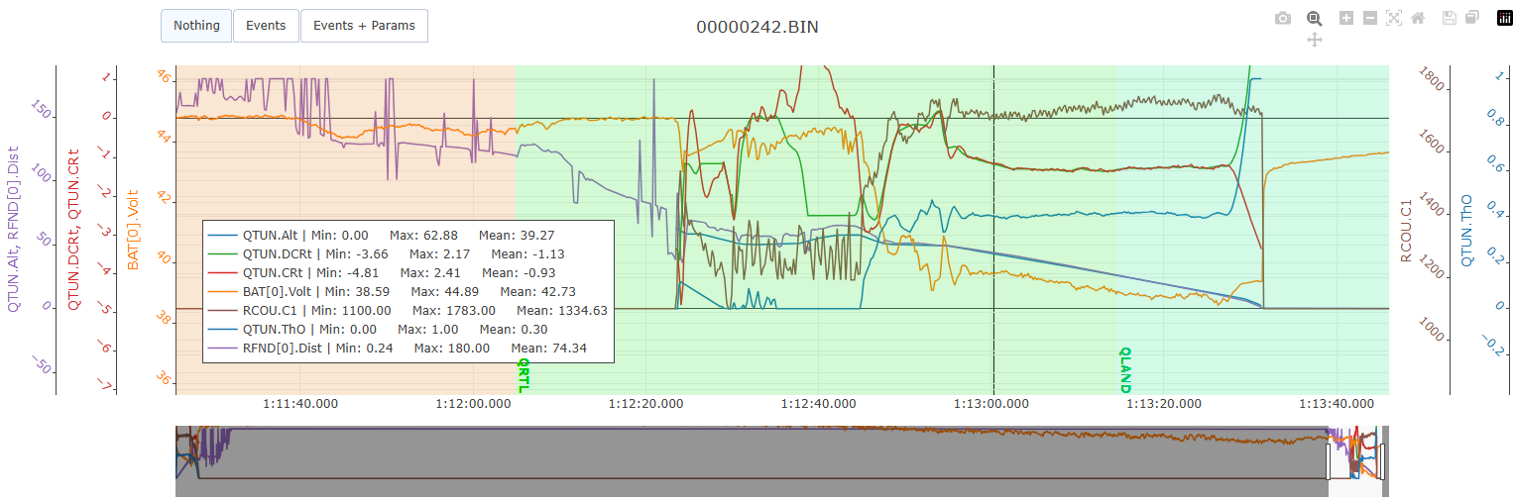Image resolution: width=1514 pixels, height=500 pixels.
Task: Choose the Events + Params option
Action: (x=364, y=26)
